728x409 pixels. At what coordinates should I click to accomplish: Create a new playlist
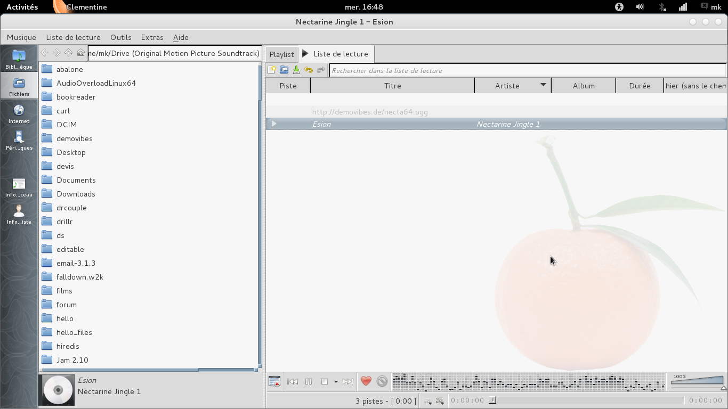(272, 70)
